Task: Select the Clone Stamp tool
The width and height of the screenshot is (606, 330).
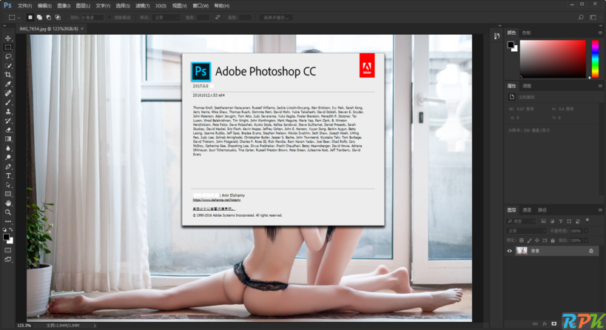Action: coord(8,112)
